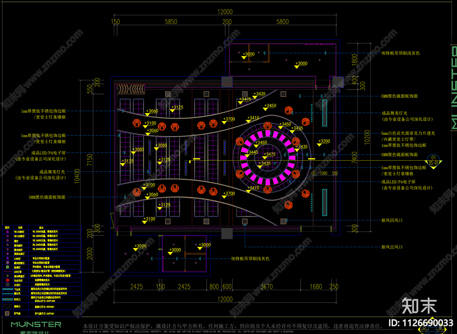Select the 10400 vertical dimension

tap(77, 176)
